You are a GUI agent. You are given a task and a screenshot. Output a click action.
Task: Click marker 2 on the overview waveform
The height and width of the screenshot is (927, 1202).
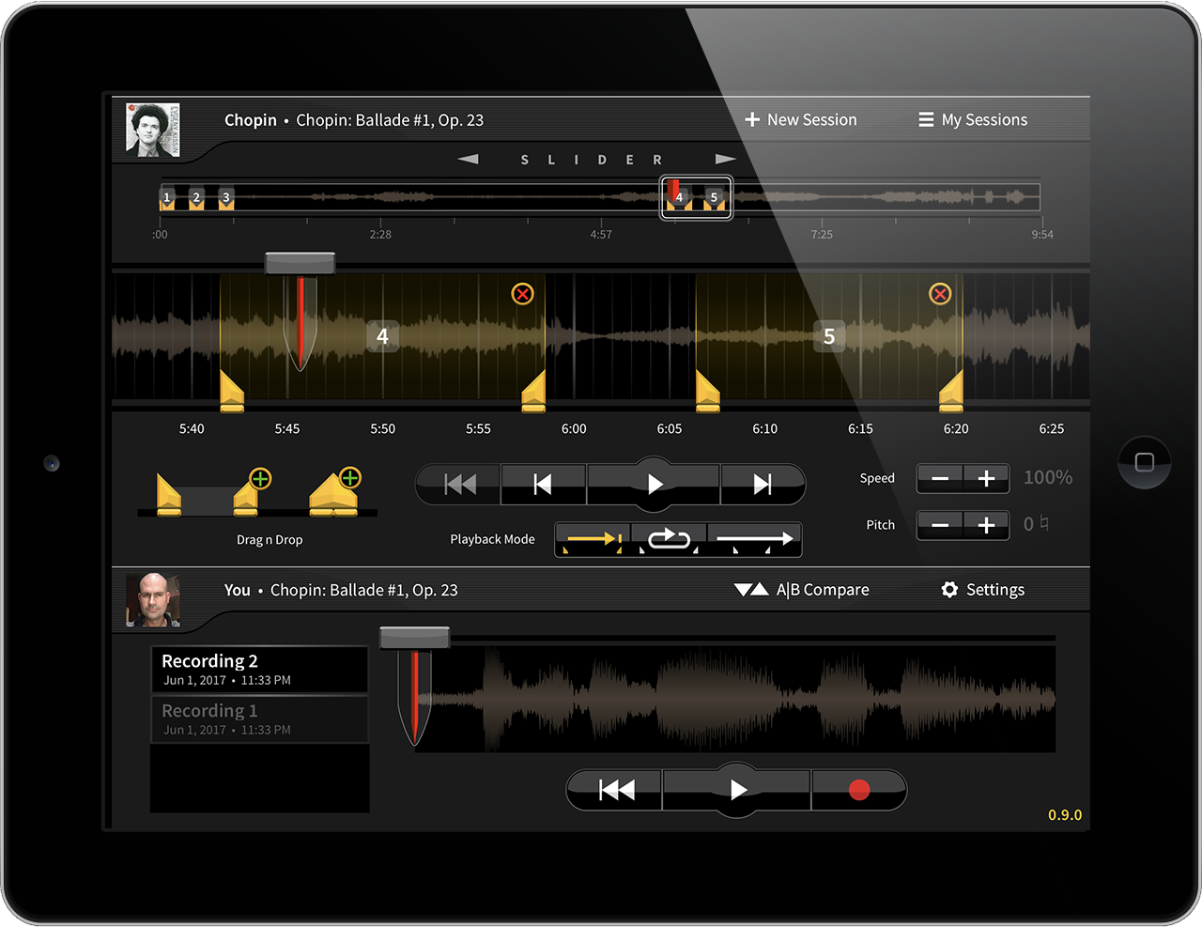click(x=196, y=198)
